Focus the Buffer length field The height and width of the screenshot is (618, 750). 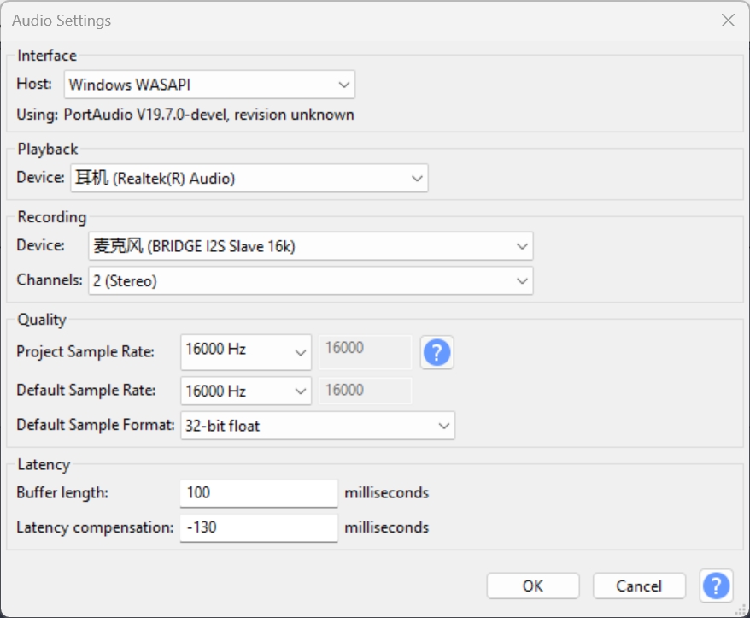[x=259, y=493]
